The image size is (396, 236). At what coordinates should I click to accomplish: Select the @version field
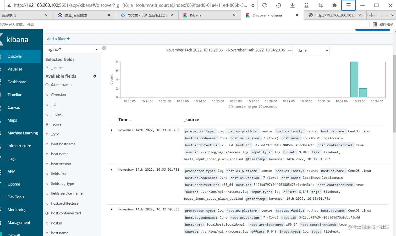58,95
